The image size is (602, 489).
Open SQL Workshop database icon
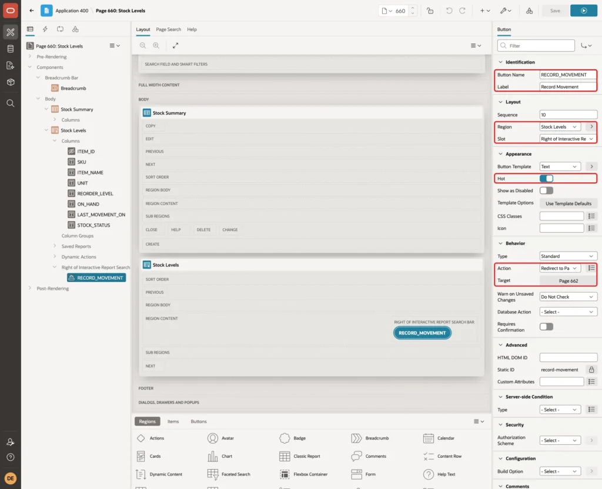[x=11, y=49]
